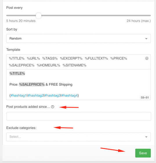
Task: Insert the %SALEPRICE% placeholder tag from toolbar
Action: [22, 65]
